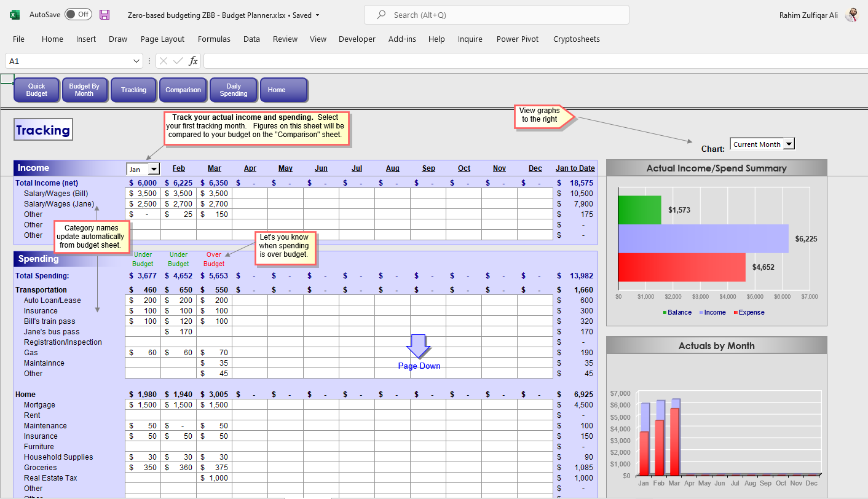Click the Balance legend color swatch
The image size is (868, 499).
click(x=665, y=313)
